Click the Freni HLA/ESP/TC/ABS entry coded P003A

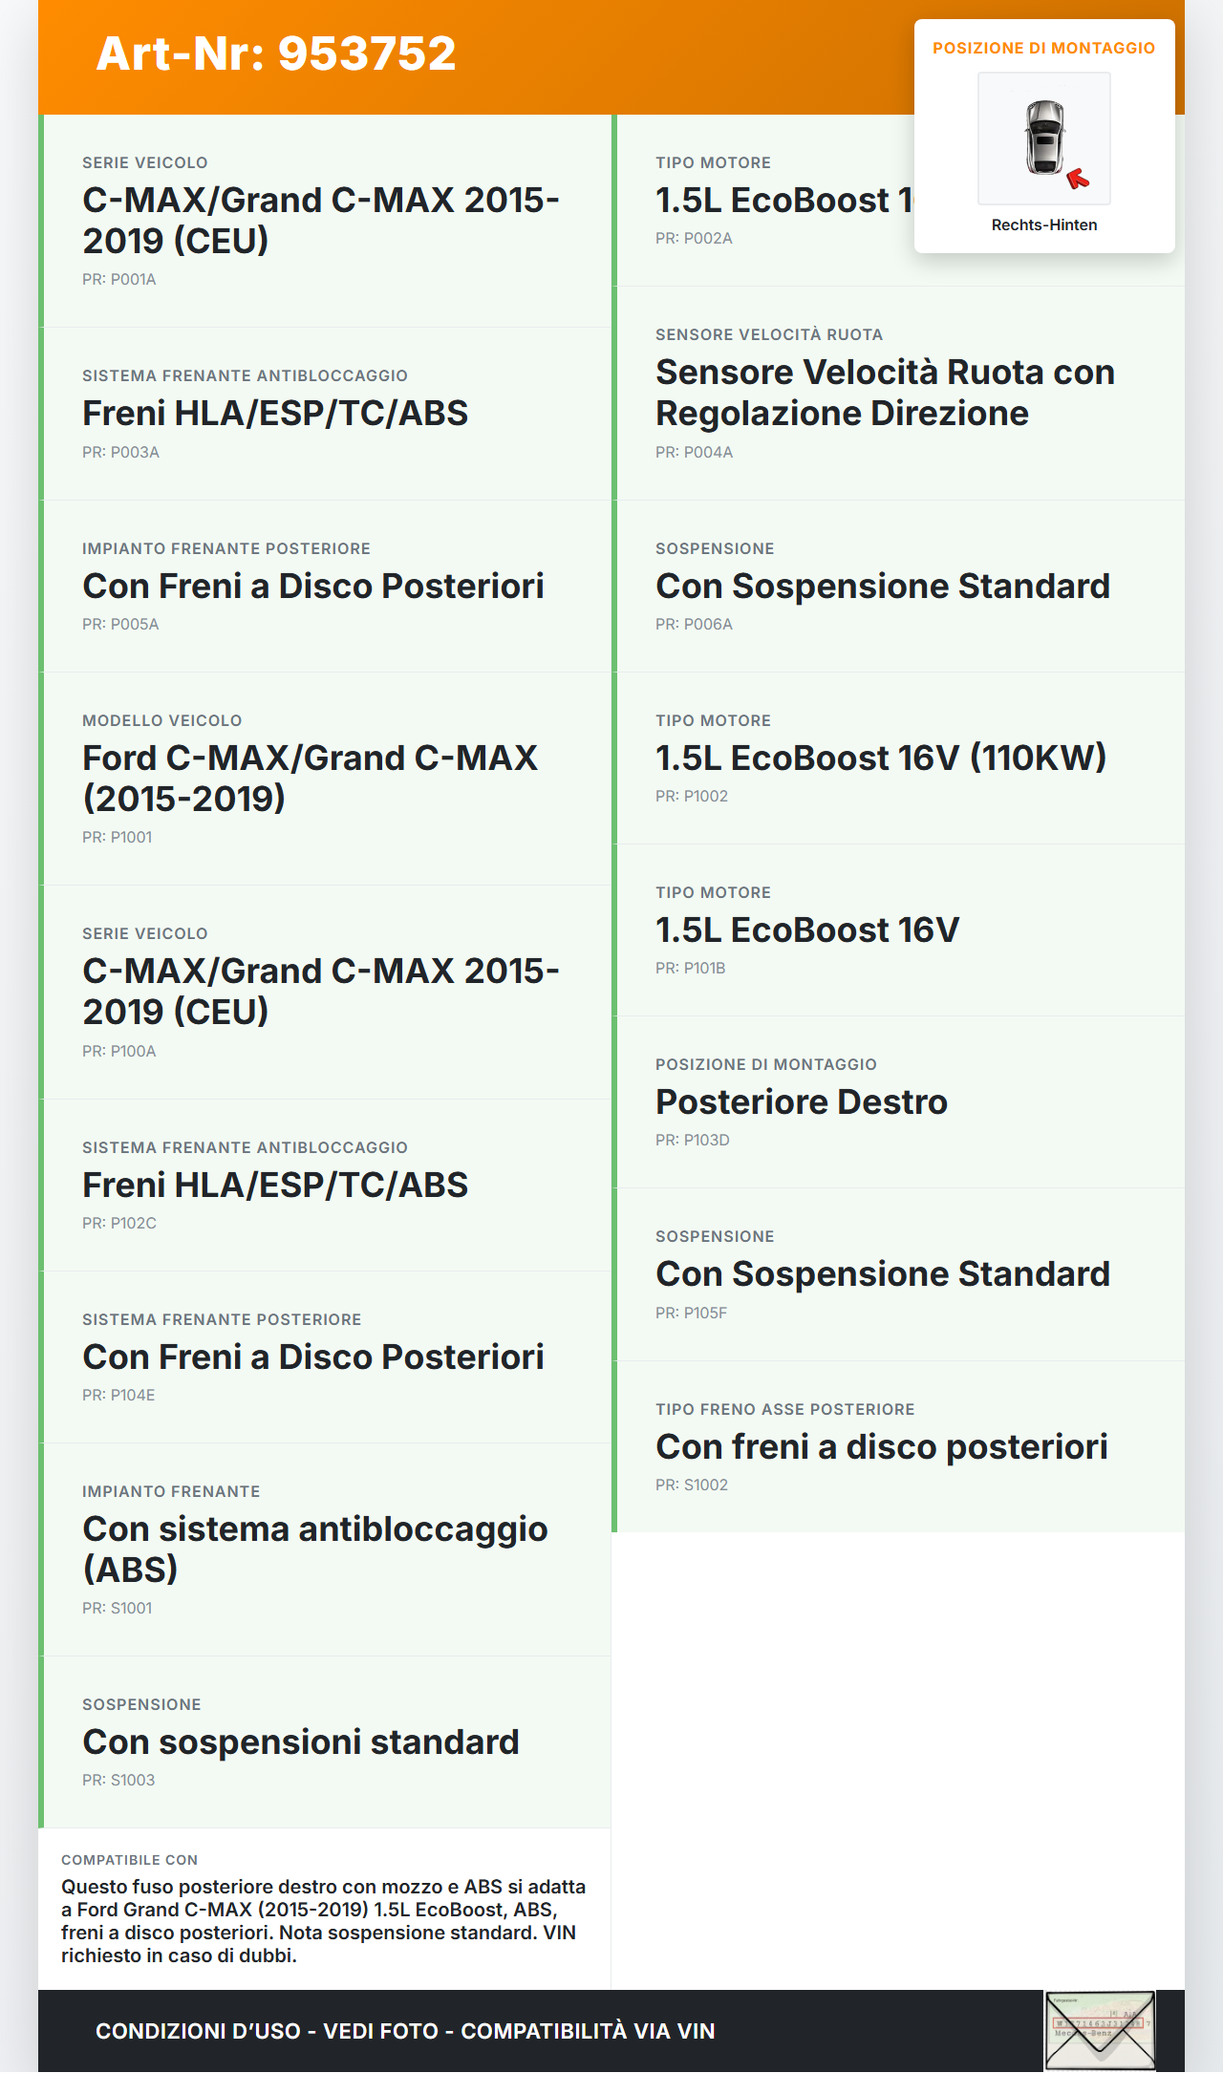point(275,414)
